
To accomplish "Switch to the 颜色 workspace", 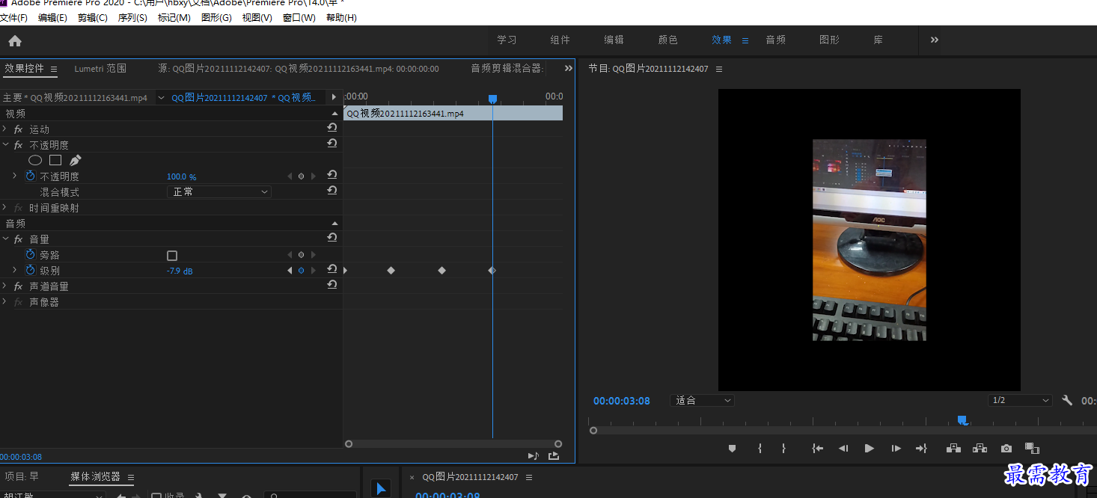I will click(667, 40).
